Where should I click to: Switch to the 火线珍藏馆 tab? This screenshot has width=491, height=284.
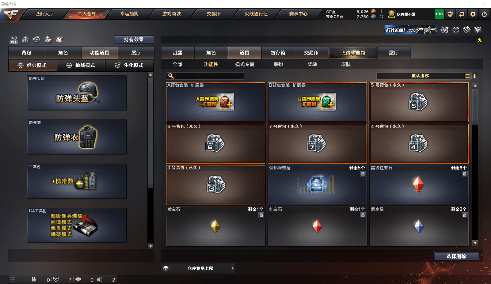click(353, 53)
